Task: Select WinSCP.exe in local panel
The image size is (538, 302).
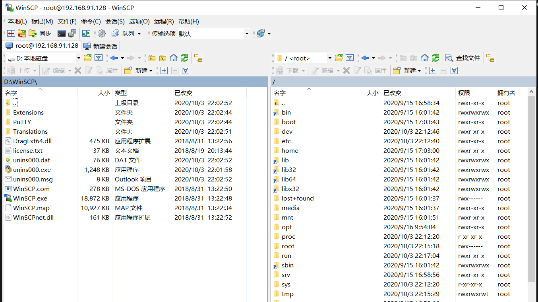Action: [30, 198]
